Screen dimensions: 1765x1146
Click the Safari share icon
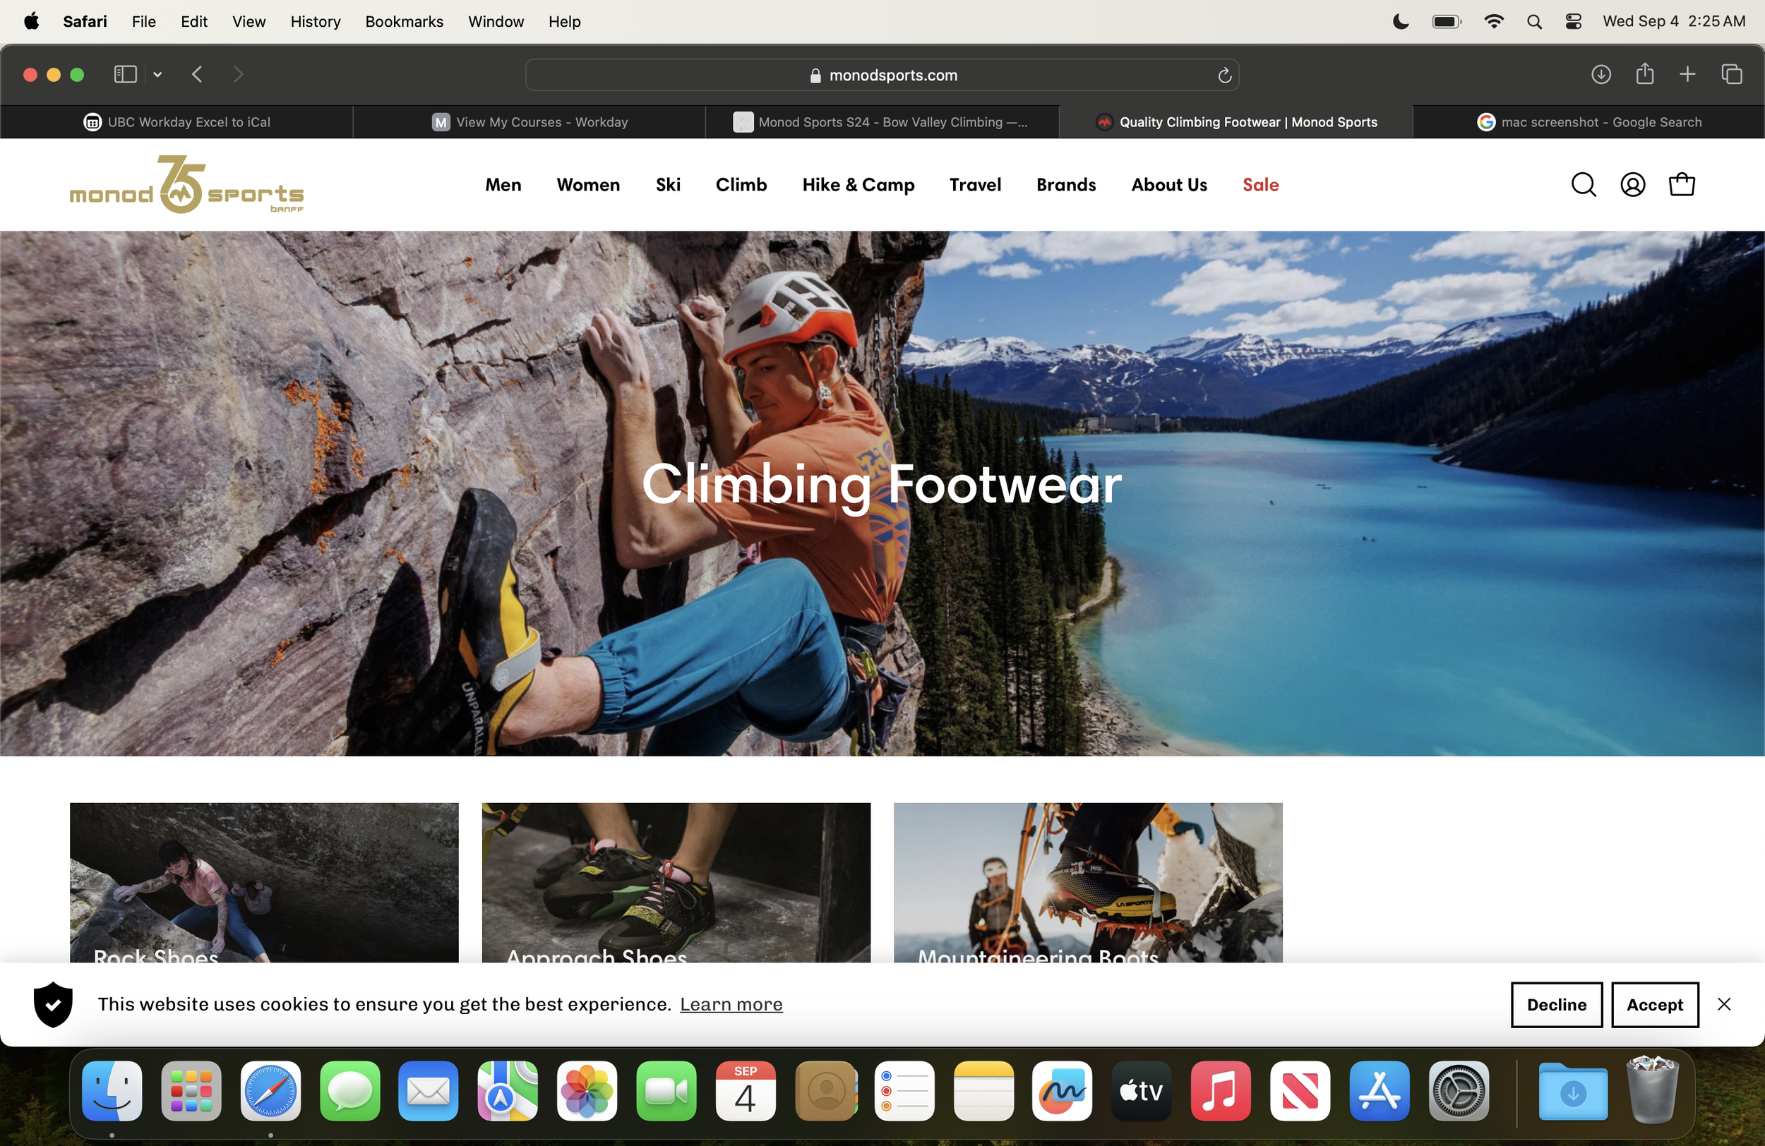point(1644,74)
